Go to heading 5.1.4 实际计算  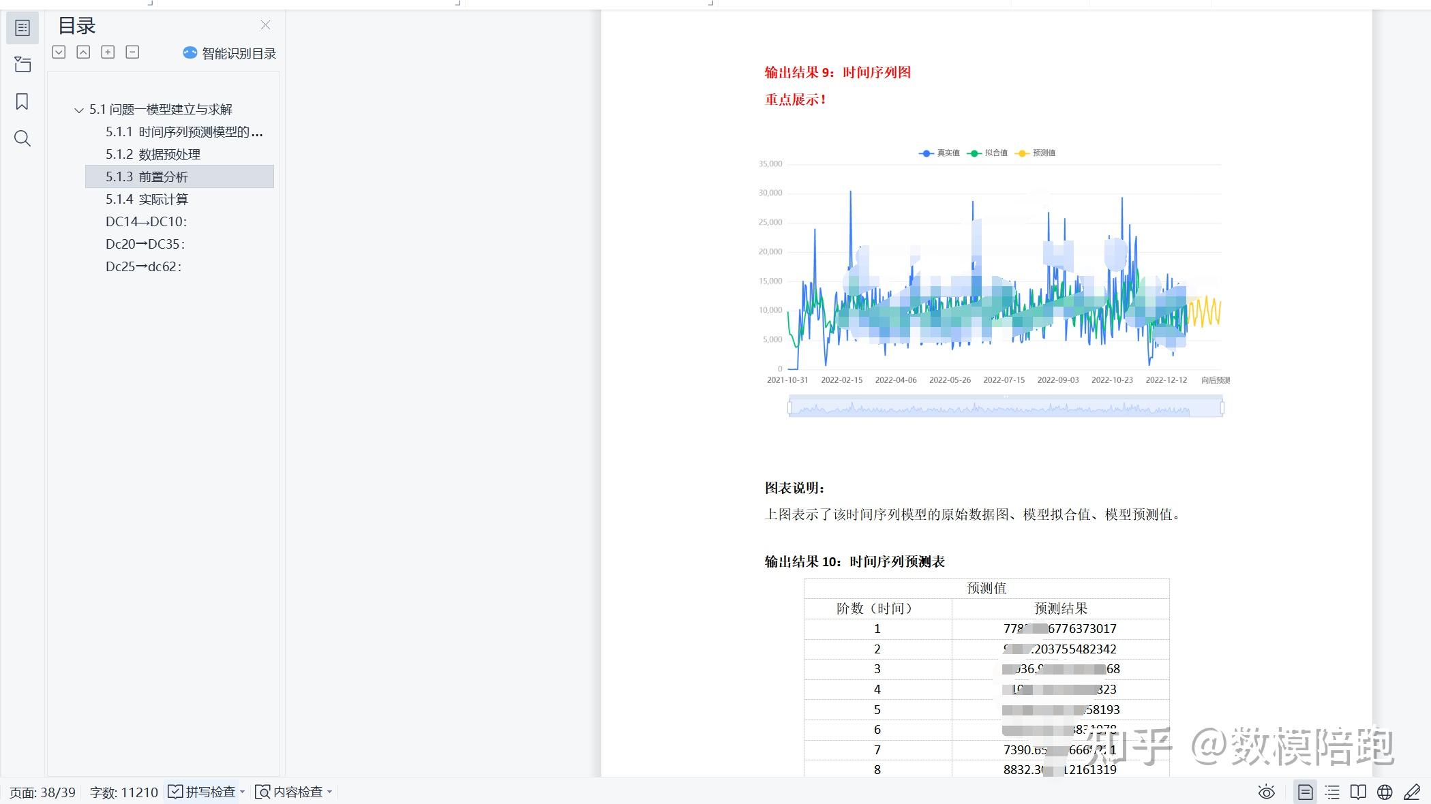(147, 199)
